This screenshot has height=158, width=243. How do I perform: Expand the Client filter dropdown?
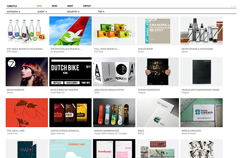click(x=42, y=12)
